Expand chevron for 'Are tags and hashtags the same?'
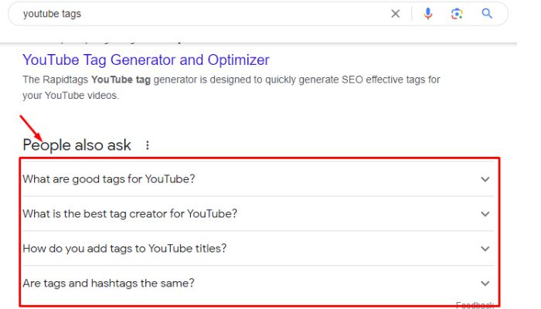This screenshot has width=541, height=309. click(x=485, y=284)
